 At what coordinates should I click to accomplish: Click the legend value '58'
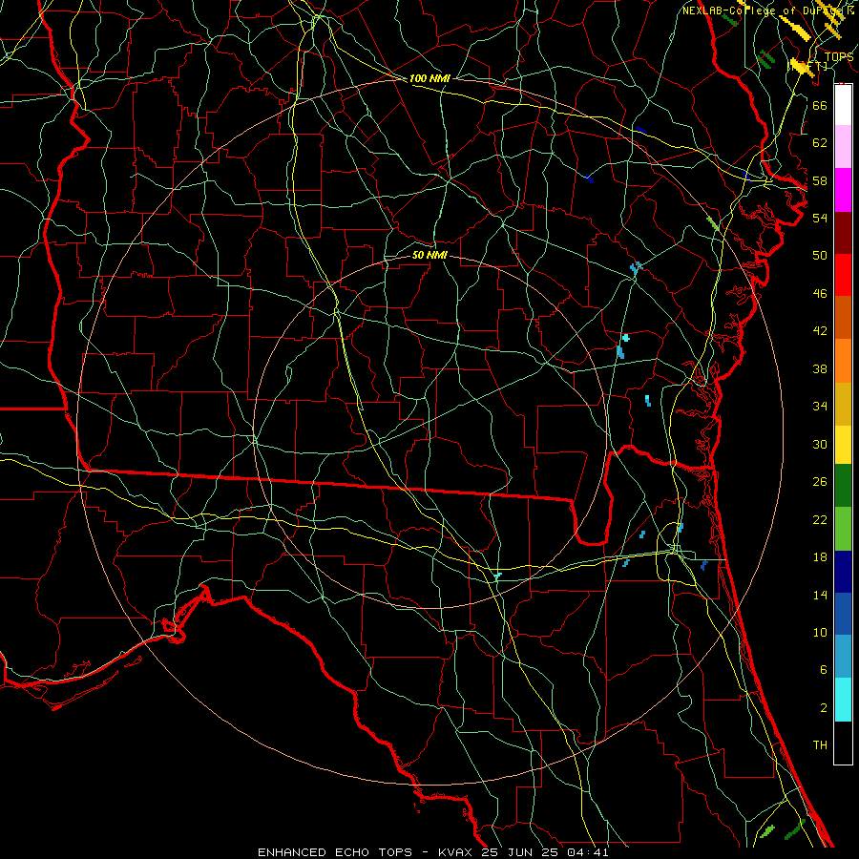coord(820,180)
